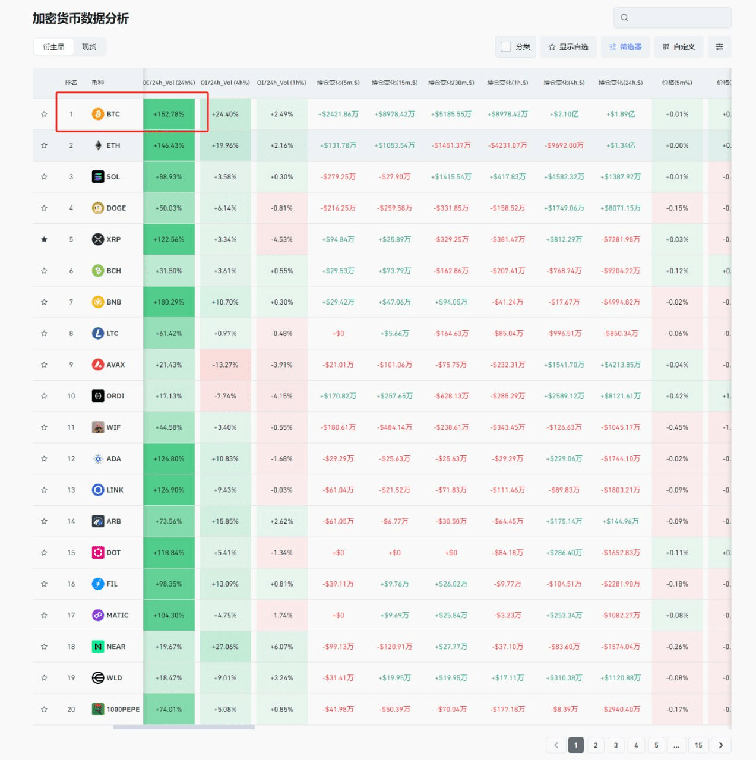This screenshot has height=760, width=756.
Task: Go to page 2
Action: point(596,745)
